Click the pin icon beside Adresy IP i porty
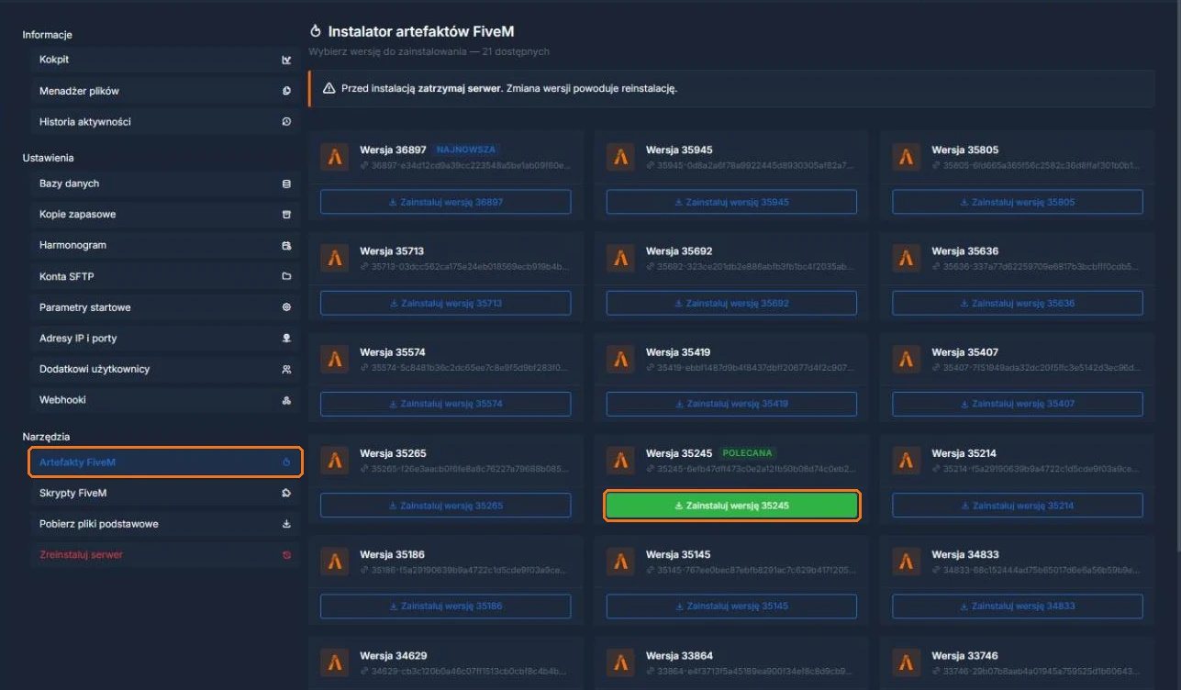The width and height of the screenshot is (1181, 690). pyautogui.click(x=286, y=339)
